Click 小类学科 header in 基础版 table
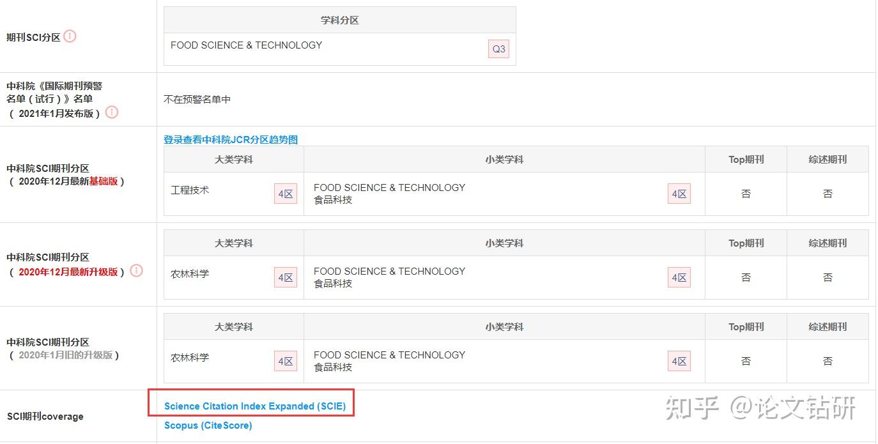 point(505,159)
